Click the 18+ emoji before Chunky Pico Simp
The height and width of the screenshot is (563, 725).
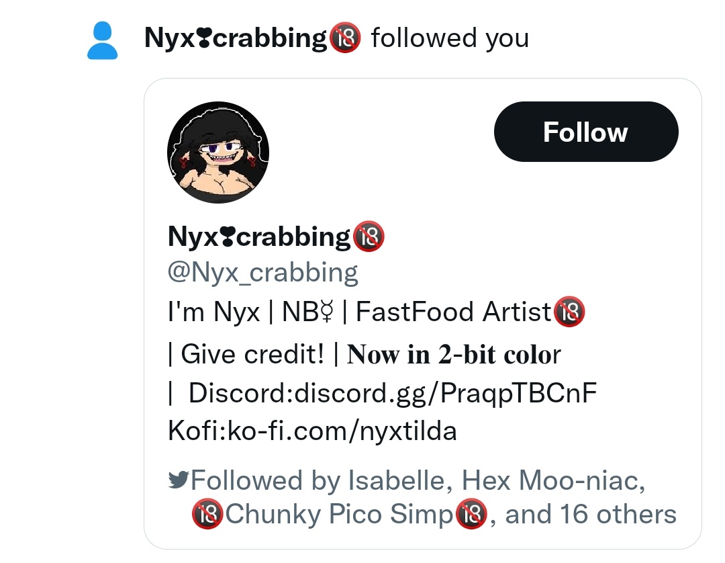(207, 514)
